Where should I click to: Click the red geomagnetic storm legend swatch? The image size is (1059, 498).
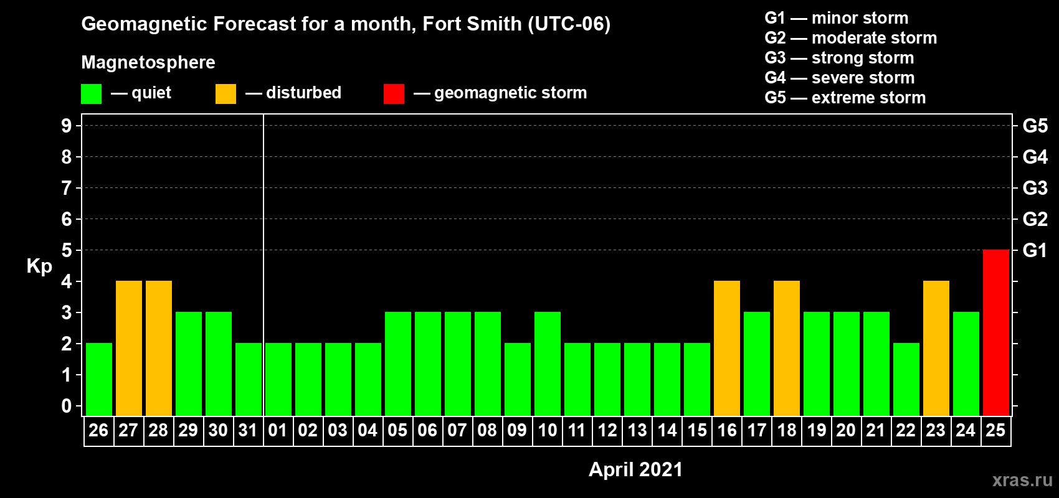pos(394,94)
